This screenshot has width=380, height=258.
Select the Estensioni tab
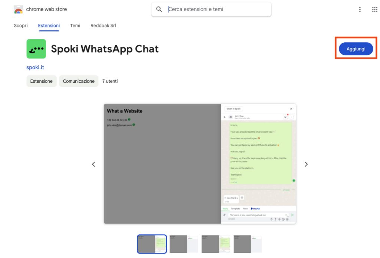coord(49,26)
